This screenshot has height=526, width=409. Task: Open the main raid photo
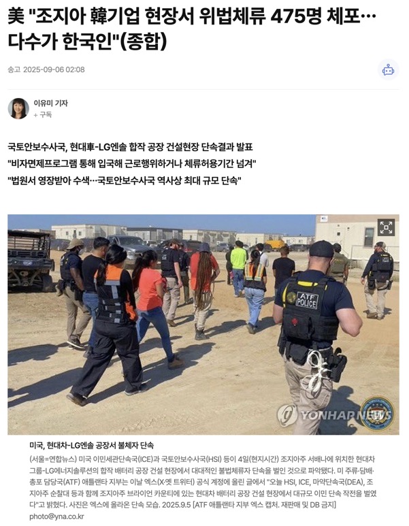[203, 325]
